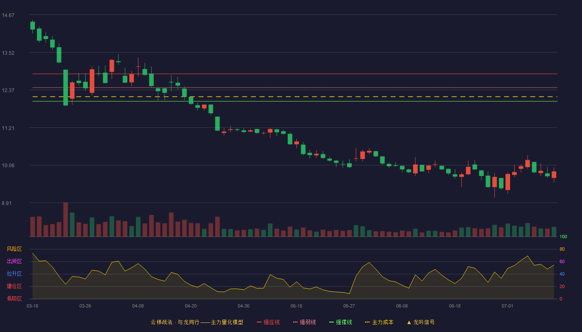Click the 05-27 date label
The image size is (582, 332).
click(349, 306)
